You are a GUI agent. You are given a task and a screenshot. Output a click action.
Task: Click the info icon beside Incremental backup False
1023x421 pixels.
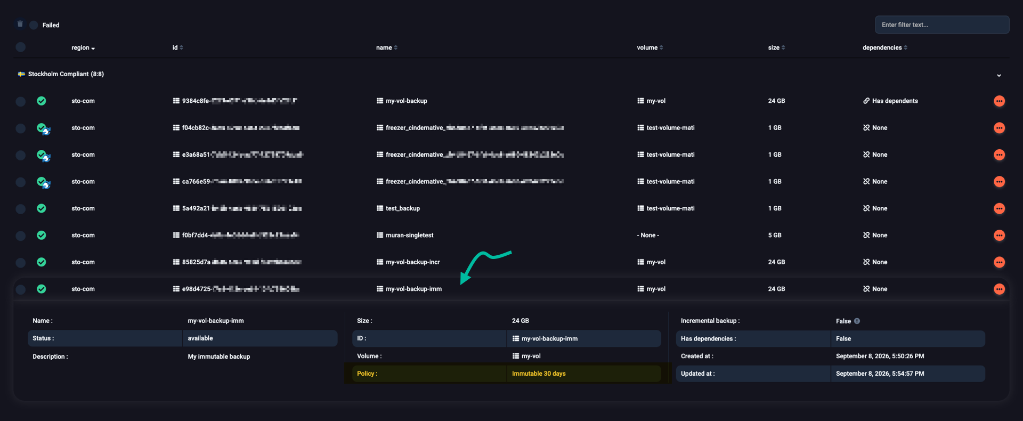(x=857, y=321)
